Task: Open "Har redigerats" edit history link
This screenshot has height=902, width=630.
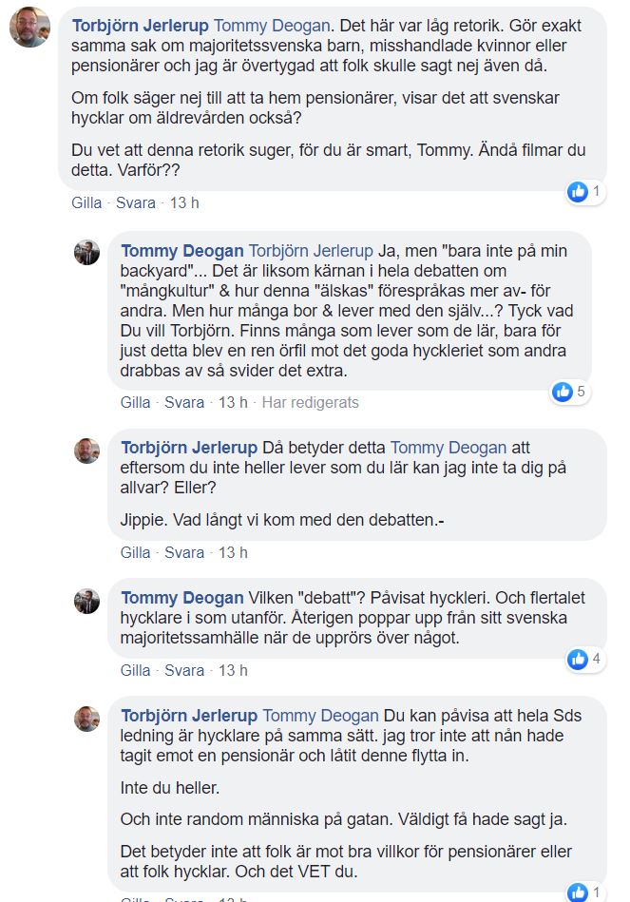Action: 311,403
